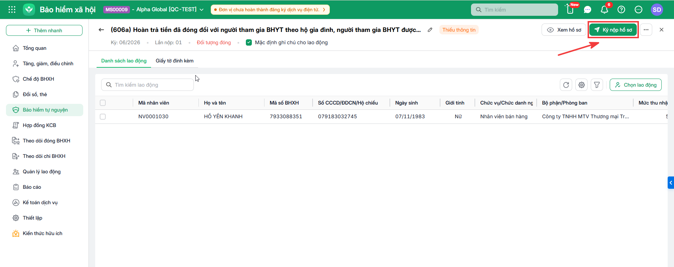Click Chọn lao động button

636,85
